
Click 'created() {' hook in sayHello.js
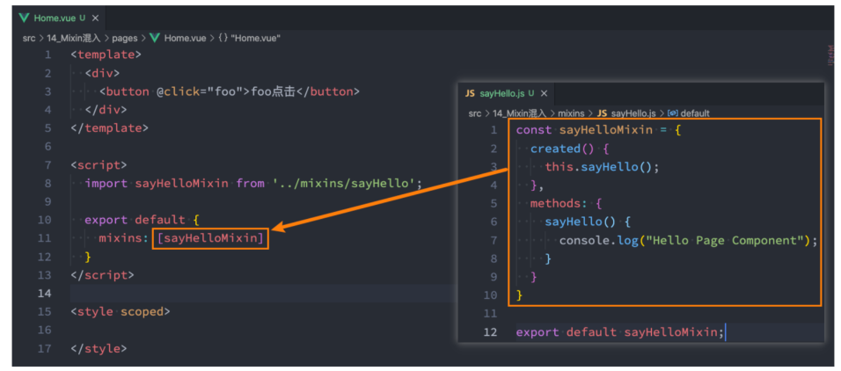[x=569, y=149]
